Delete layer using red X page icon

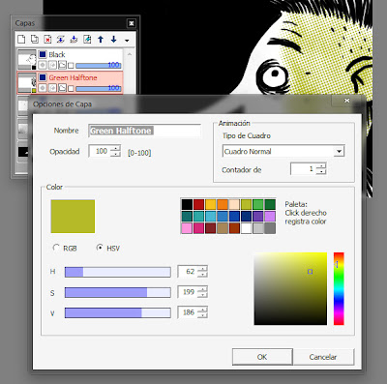click(x=47, y=40)
